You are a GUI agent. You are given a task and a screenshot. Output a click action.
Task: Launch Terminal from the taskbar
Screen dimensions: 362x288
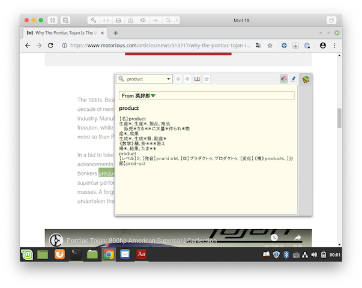(x=75, y=254)
